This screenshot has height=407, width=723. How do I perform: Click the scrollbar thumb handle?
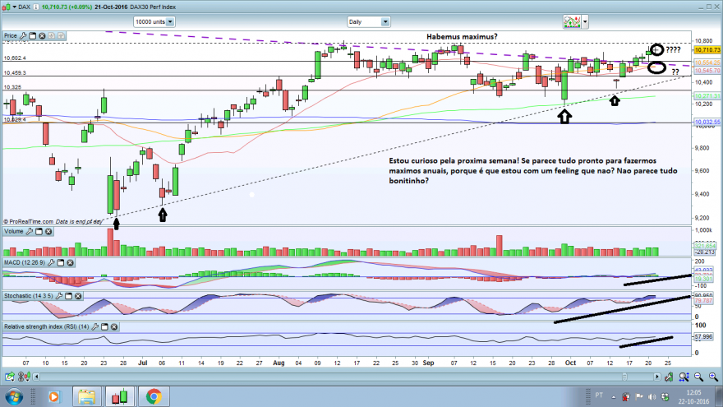tap(624, 377)
